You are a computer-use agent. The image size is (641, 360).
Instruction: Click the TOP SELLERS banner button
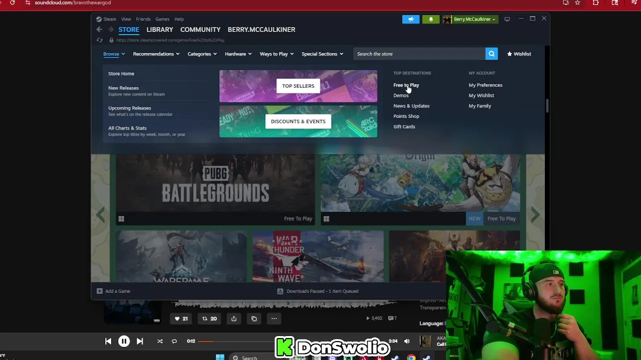pos(298,86)
